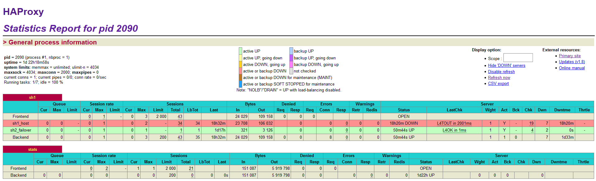
Task: Click sh1 table Sessions group header
Action: [175, 104]
